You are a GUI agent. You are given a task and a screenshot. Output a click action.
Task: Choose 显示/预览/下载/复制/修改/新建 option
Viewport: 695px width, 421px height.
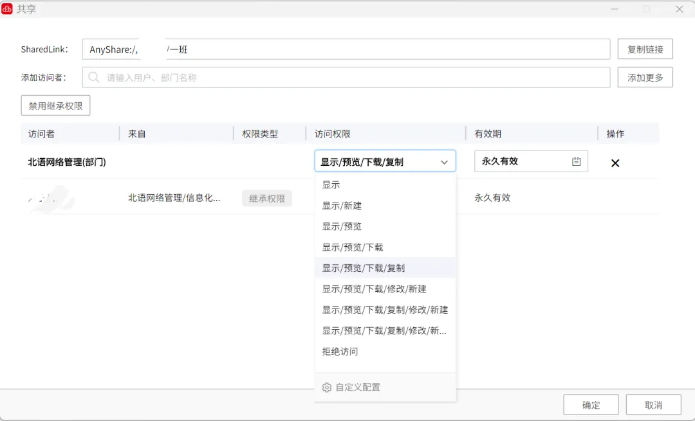click(x=385, y=309)
